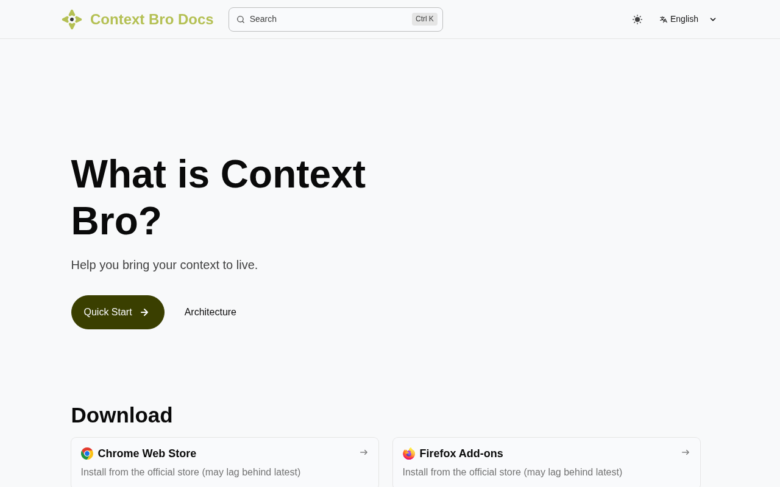
Task: Expand the English language dropdown chevron
Action: pos(713,19)
